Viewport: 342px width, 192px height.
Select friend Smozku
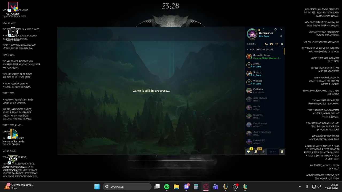coord(265,74)
